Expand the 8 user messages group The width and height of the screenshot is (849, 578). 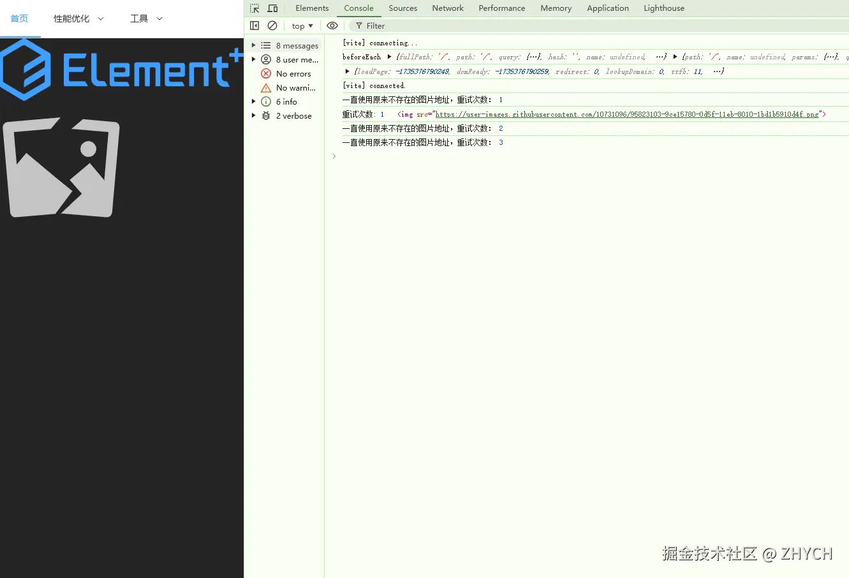[253, 59]
